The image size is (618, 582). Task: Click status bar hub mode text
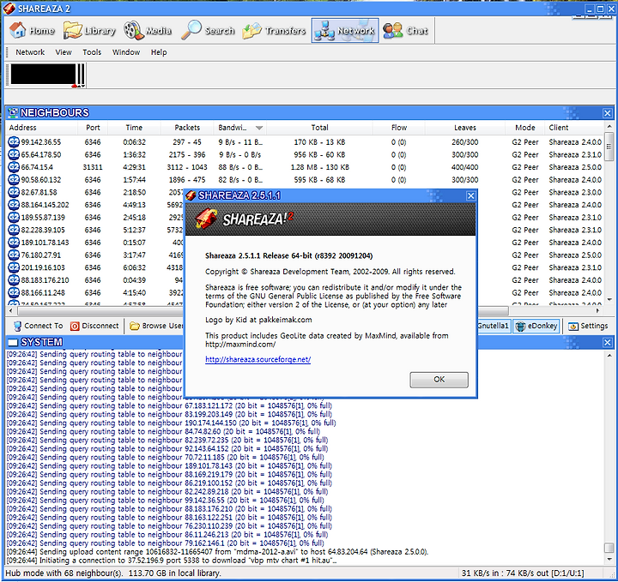(x=113, y=573)
